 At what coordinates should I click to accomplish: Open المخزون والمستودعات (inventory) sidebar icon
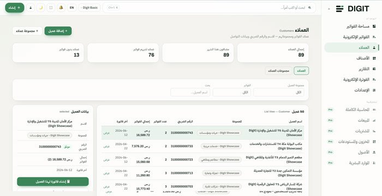tap(374, 142)
